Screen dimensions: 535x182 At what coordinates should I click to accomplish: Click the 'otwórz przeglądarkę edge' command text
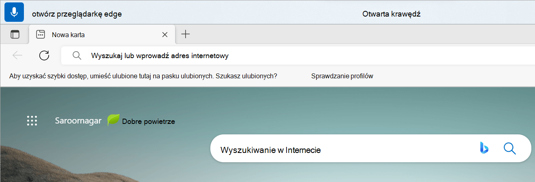[77, 14]
